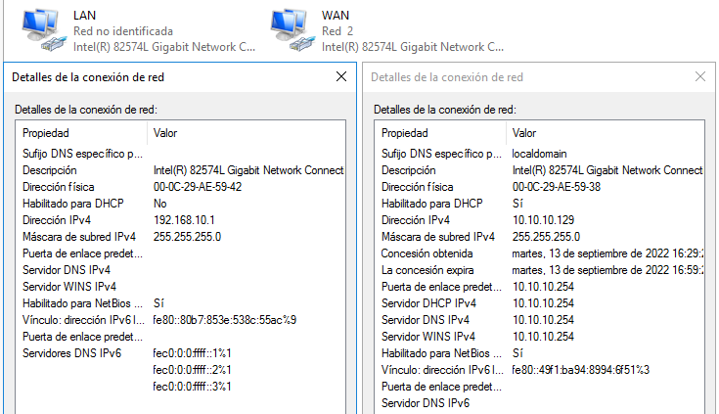Click the WAN network adapter icon
Screen dimensions: 719x414
[291, 29]
